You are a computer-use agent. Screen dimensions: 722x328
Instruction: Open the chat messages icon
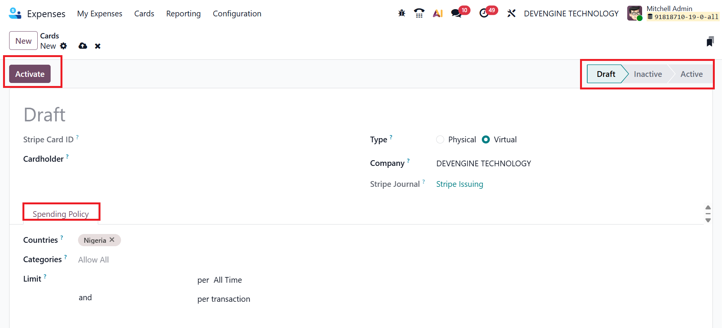456,13
